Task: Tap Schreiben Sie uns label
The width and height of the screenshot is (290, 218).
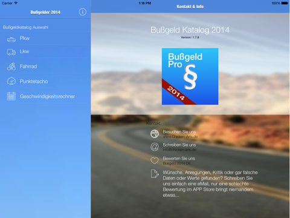Action: tap(179, 145)
